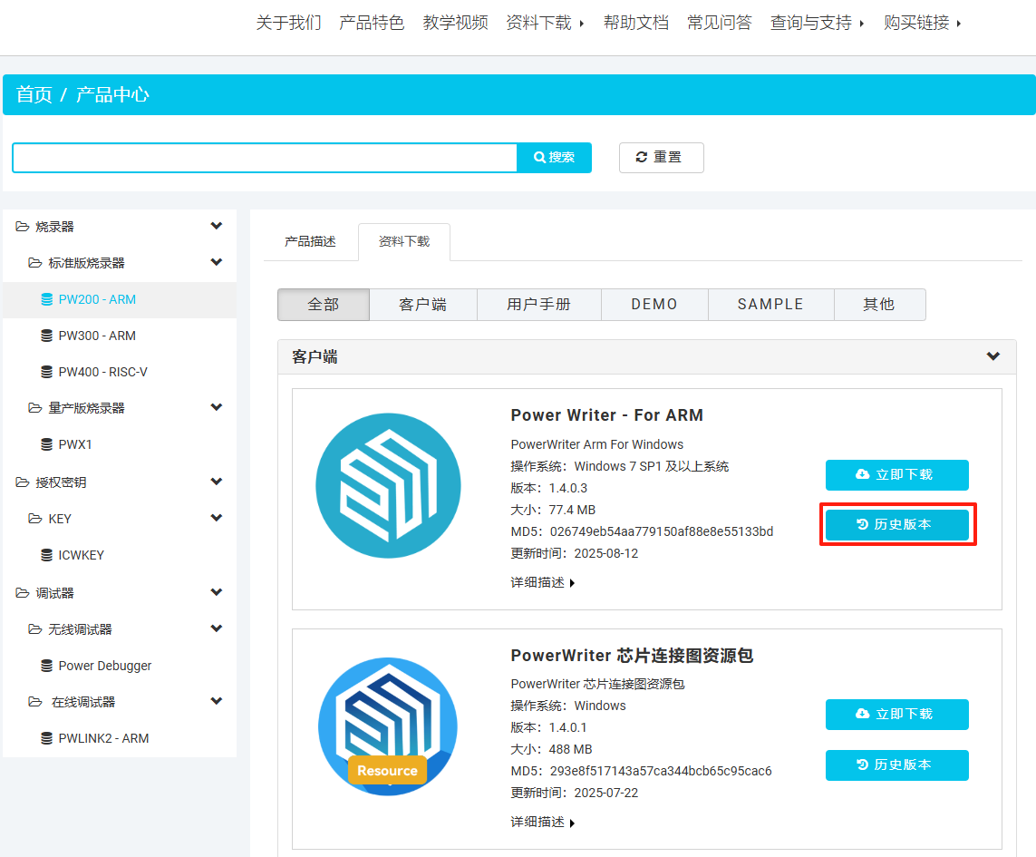This screenshot has height=857, width=1036.
Task: Click database icon next to PW300 - ARM
Action: [x=47, y=336]
